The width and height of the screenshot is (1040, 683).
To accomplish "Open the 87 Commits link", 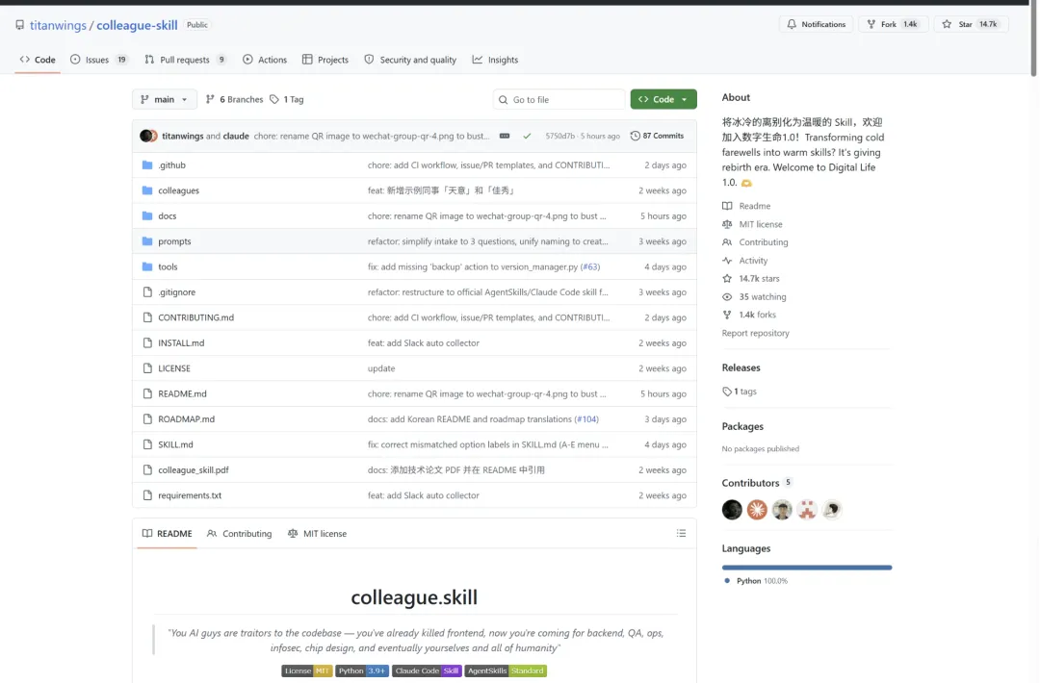I will (x=657, y=136).
